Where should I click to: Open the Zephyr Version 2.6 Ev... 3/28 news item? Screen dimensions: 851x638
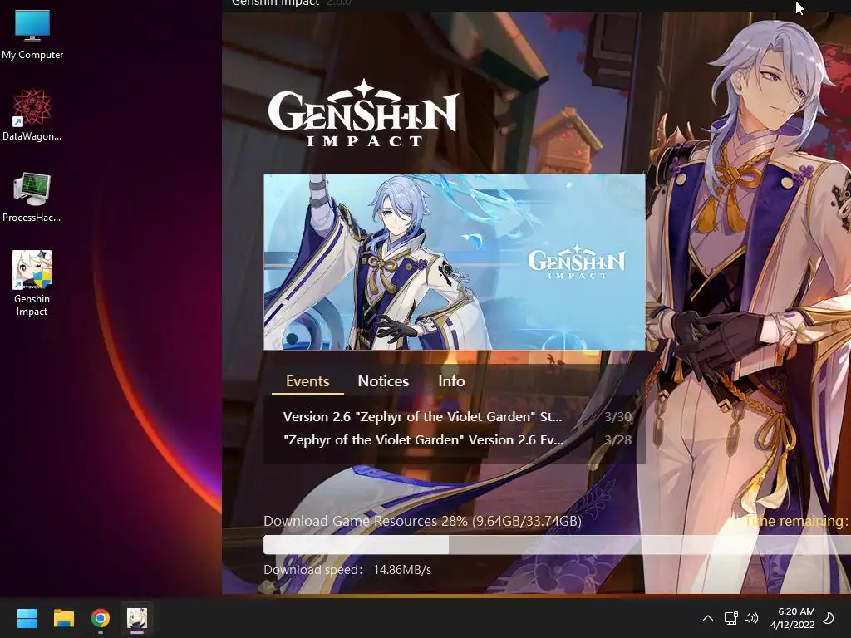point(457,440)
